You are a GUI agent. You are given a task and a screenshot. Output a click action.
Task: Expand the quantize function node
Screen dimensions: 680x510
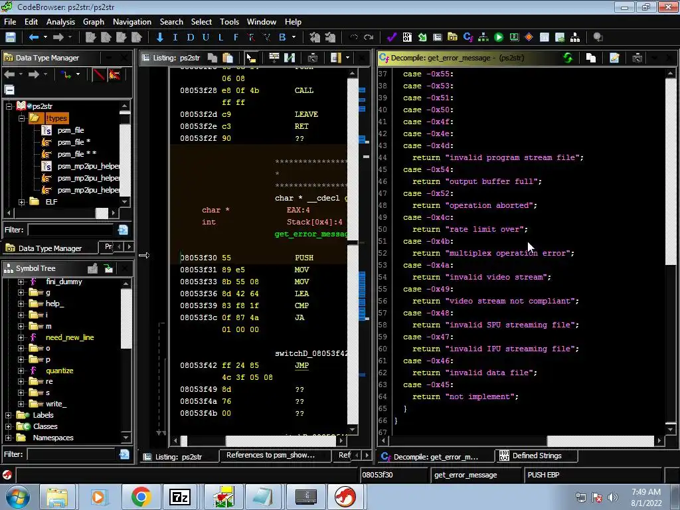(x=21, y=371)
